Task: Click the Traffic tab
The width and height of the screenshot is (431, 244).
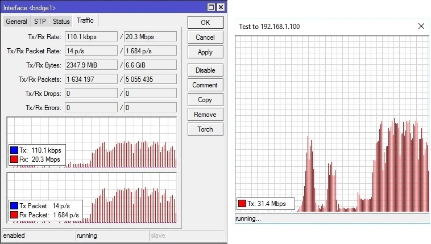Action: pyautogui.click(x=85, y=20)
